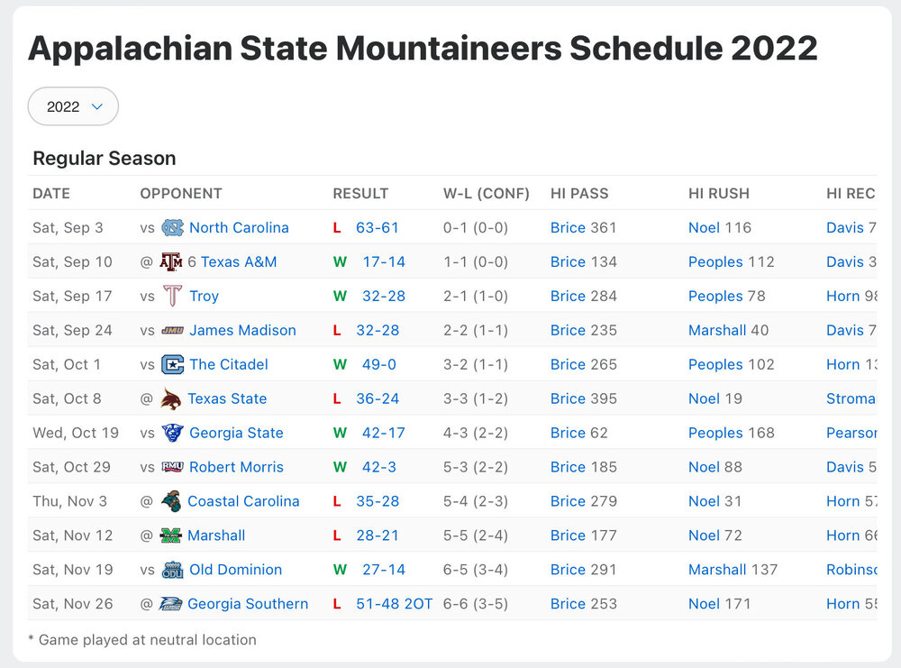Click Marshall rusher link in Old Dominion row

pos(717,571)
